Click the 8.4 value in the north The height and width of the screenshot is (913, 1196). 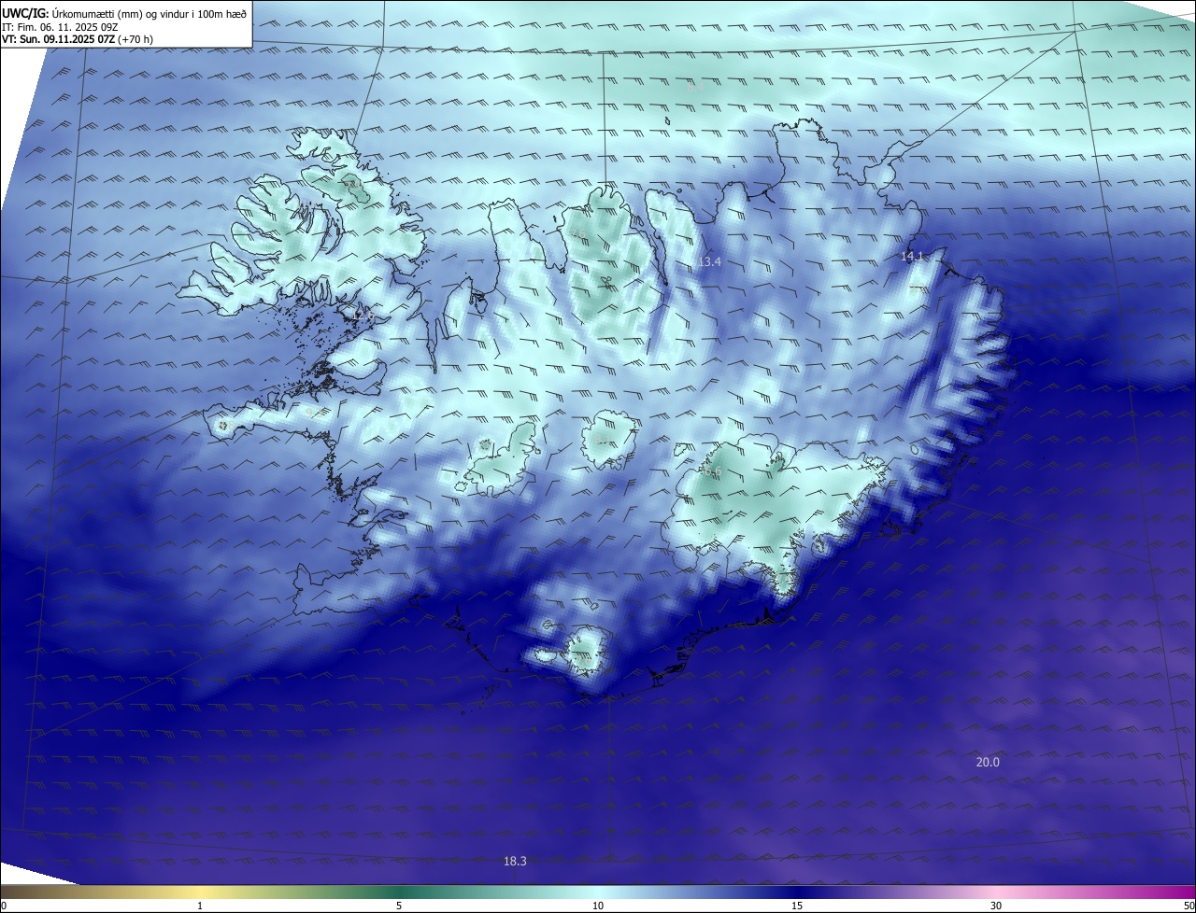tap(695, 86)
